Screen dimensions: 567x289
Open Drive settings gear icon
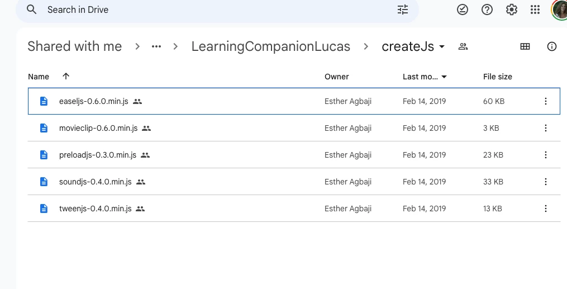511,10
